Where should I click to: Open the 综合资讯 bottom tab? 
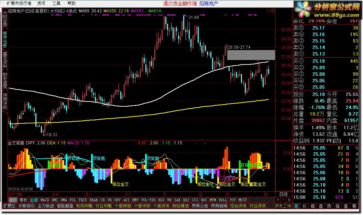tap(238, 206)
